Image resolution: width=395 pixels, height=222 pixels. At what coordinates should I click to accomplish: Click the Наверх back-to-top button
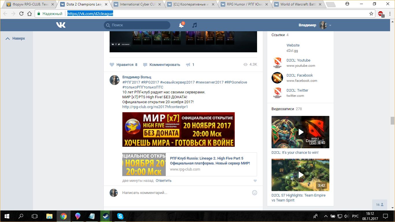tap(16, 38)
